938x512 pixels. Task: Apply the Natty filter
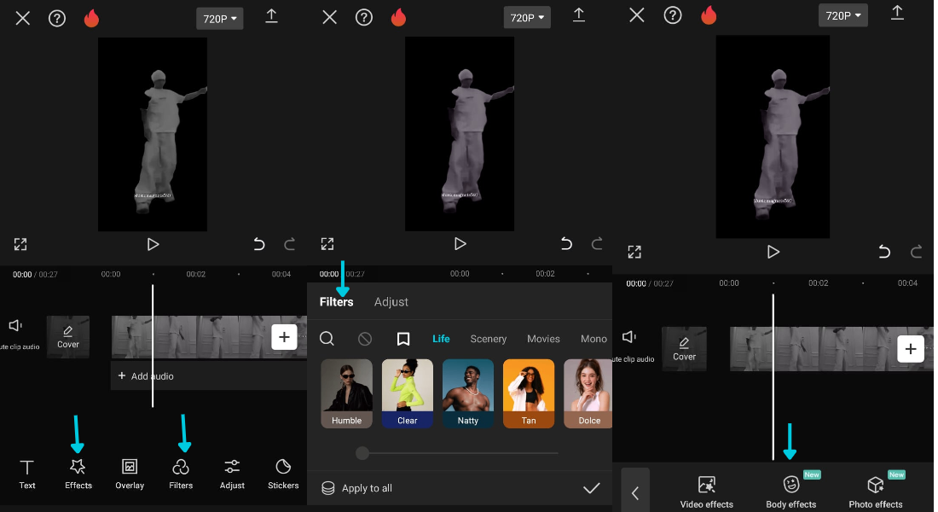(468, 393)
